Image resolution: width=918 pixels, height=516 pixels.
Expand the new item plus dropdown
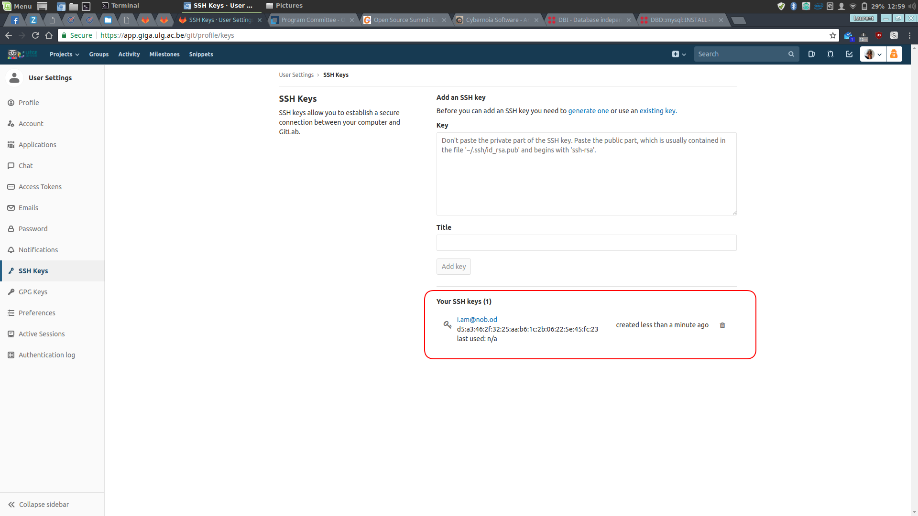[678, 54]
